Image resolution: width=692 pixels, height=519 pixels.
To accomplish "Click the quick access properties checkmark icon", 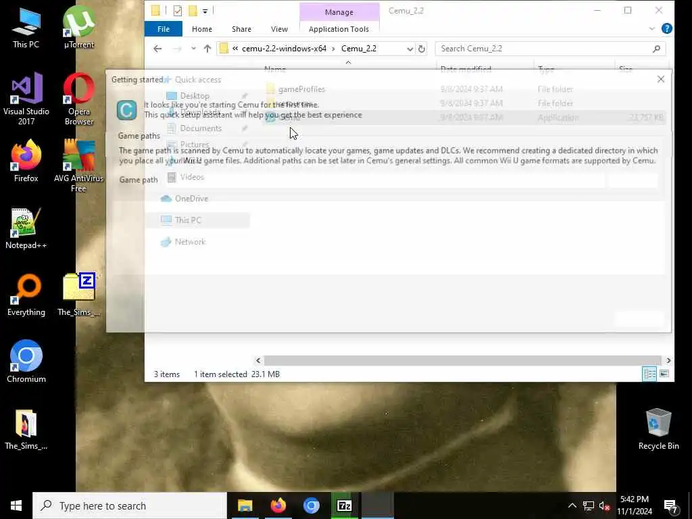I will tap(178, 11).
